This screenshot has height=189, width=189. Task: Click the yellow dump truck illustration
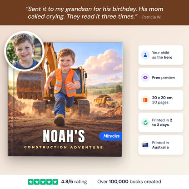[x=105, y=101]
